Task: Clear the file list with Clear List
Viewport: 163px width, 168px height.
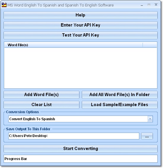Action: tap(41, 105)
